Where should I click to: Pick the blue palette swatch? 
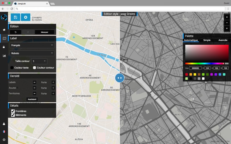(x=220, y=75)
